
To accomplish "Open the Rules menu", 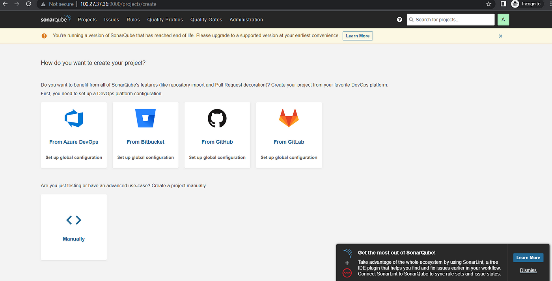I will pyautogui.click(x=133, y=20).
